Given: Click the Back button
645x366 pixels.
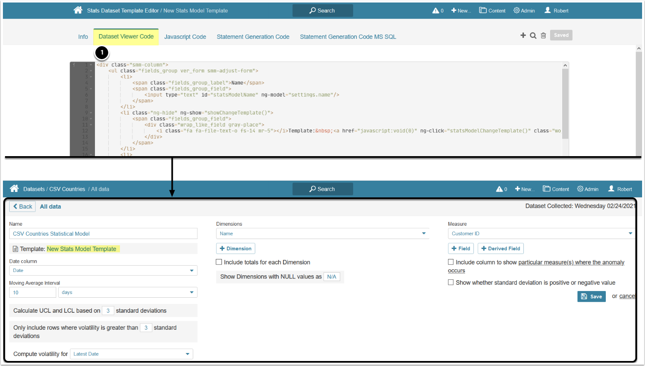Looking at the screenshot, I should click(22, 207).
